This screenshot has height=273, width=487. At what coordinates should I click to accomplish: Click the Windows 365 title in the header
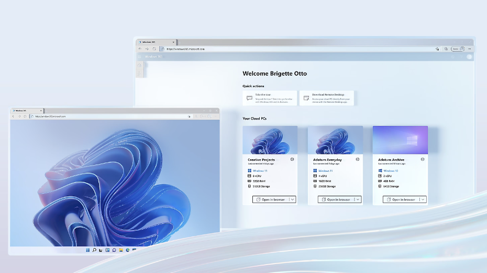tap(153, 57)
